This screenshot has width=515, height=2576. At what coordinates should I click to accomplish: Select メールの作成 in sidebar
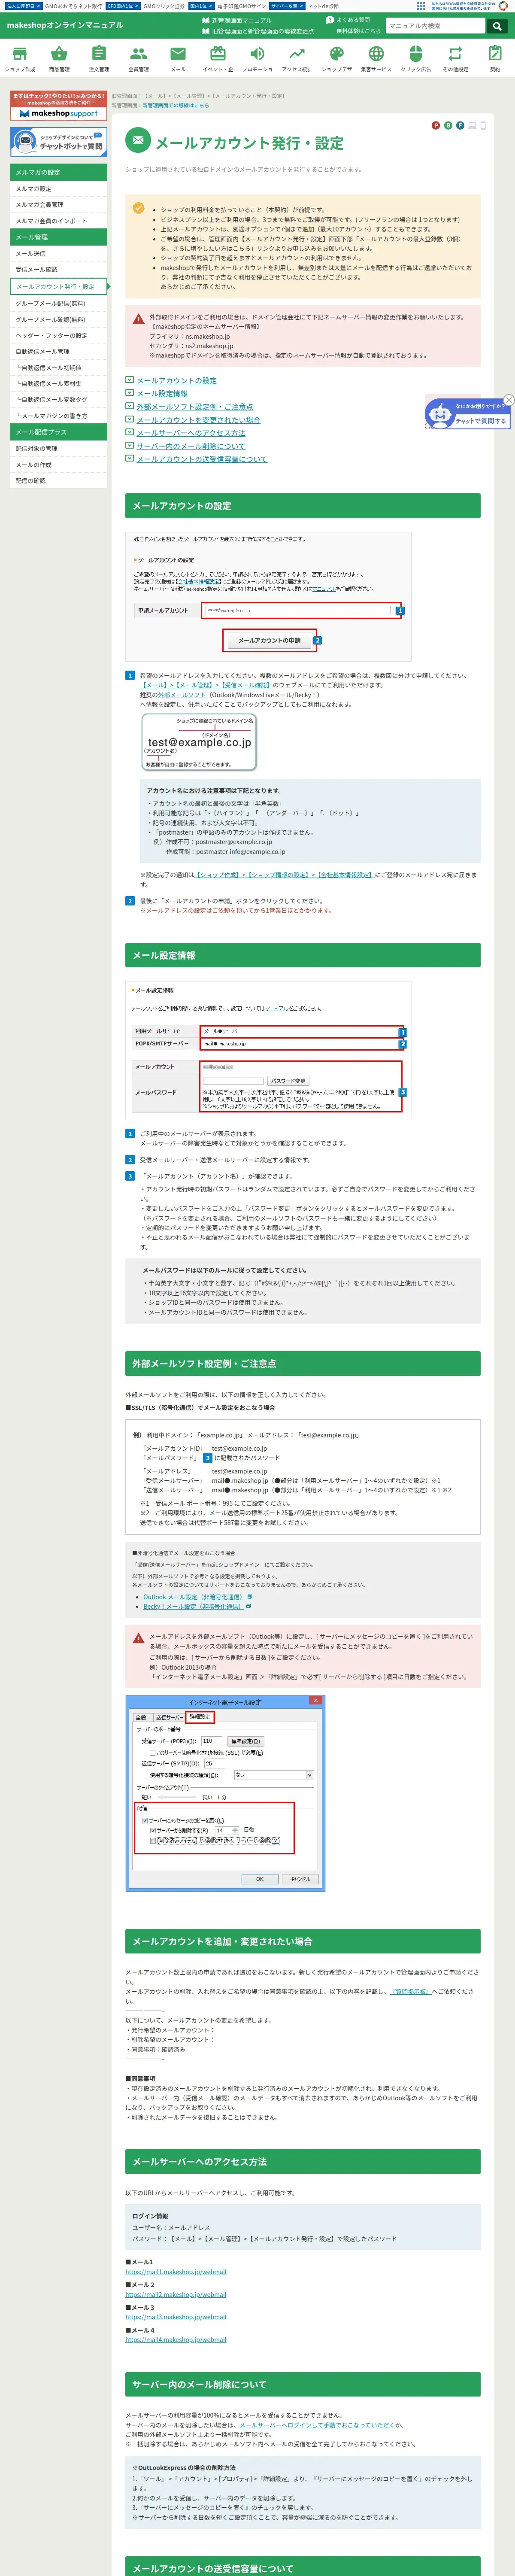tap(58, 465)
